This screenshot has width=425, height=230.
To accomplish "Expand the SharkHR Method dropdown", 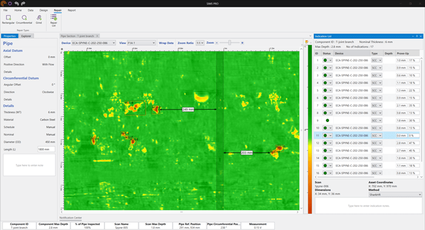I will click(x=395, y=195).
